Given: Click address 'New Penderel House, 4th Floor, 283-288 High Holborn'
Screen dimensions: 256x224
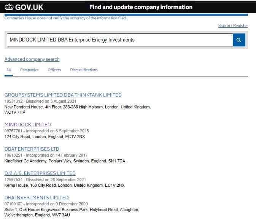Looking at the screenshot, I should (54, 107).
